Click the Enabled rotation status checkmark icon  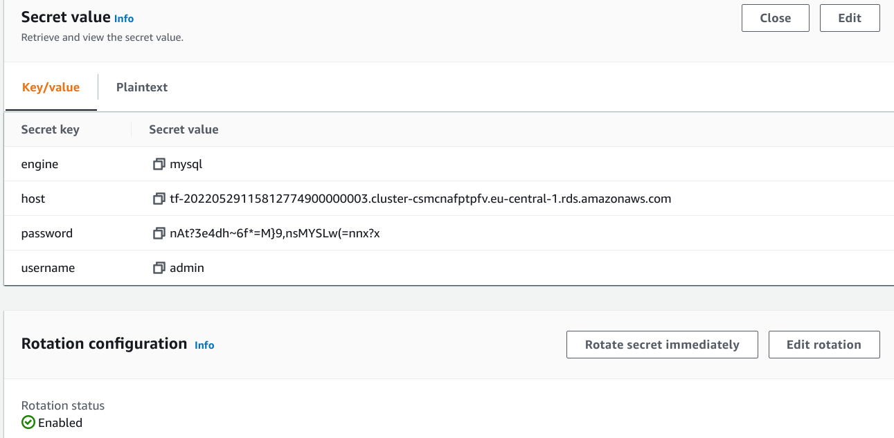28,423
